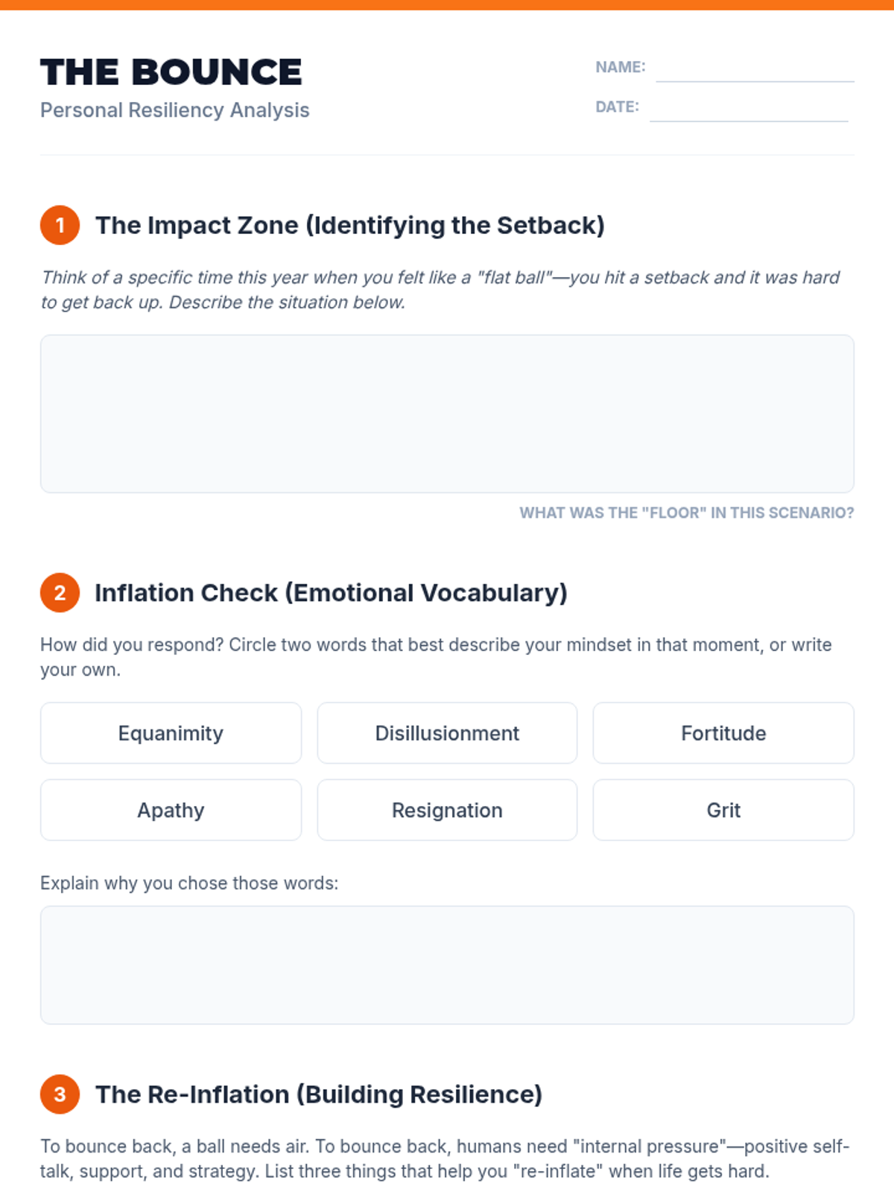Choose the Grit word option

[723, 811]
